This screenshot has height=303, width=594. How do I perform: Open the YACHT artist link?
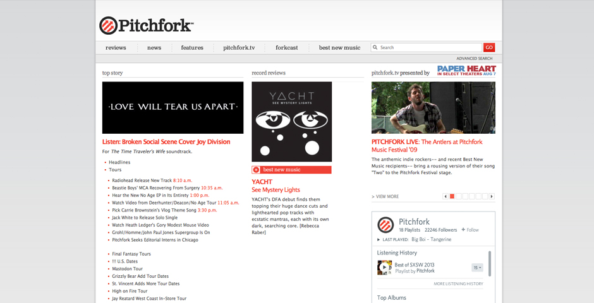click(262, 182)
